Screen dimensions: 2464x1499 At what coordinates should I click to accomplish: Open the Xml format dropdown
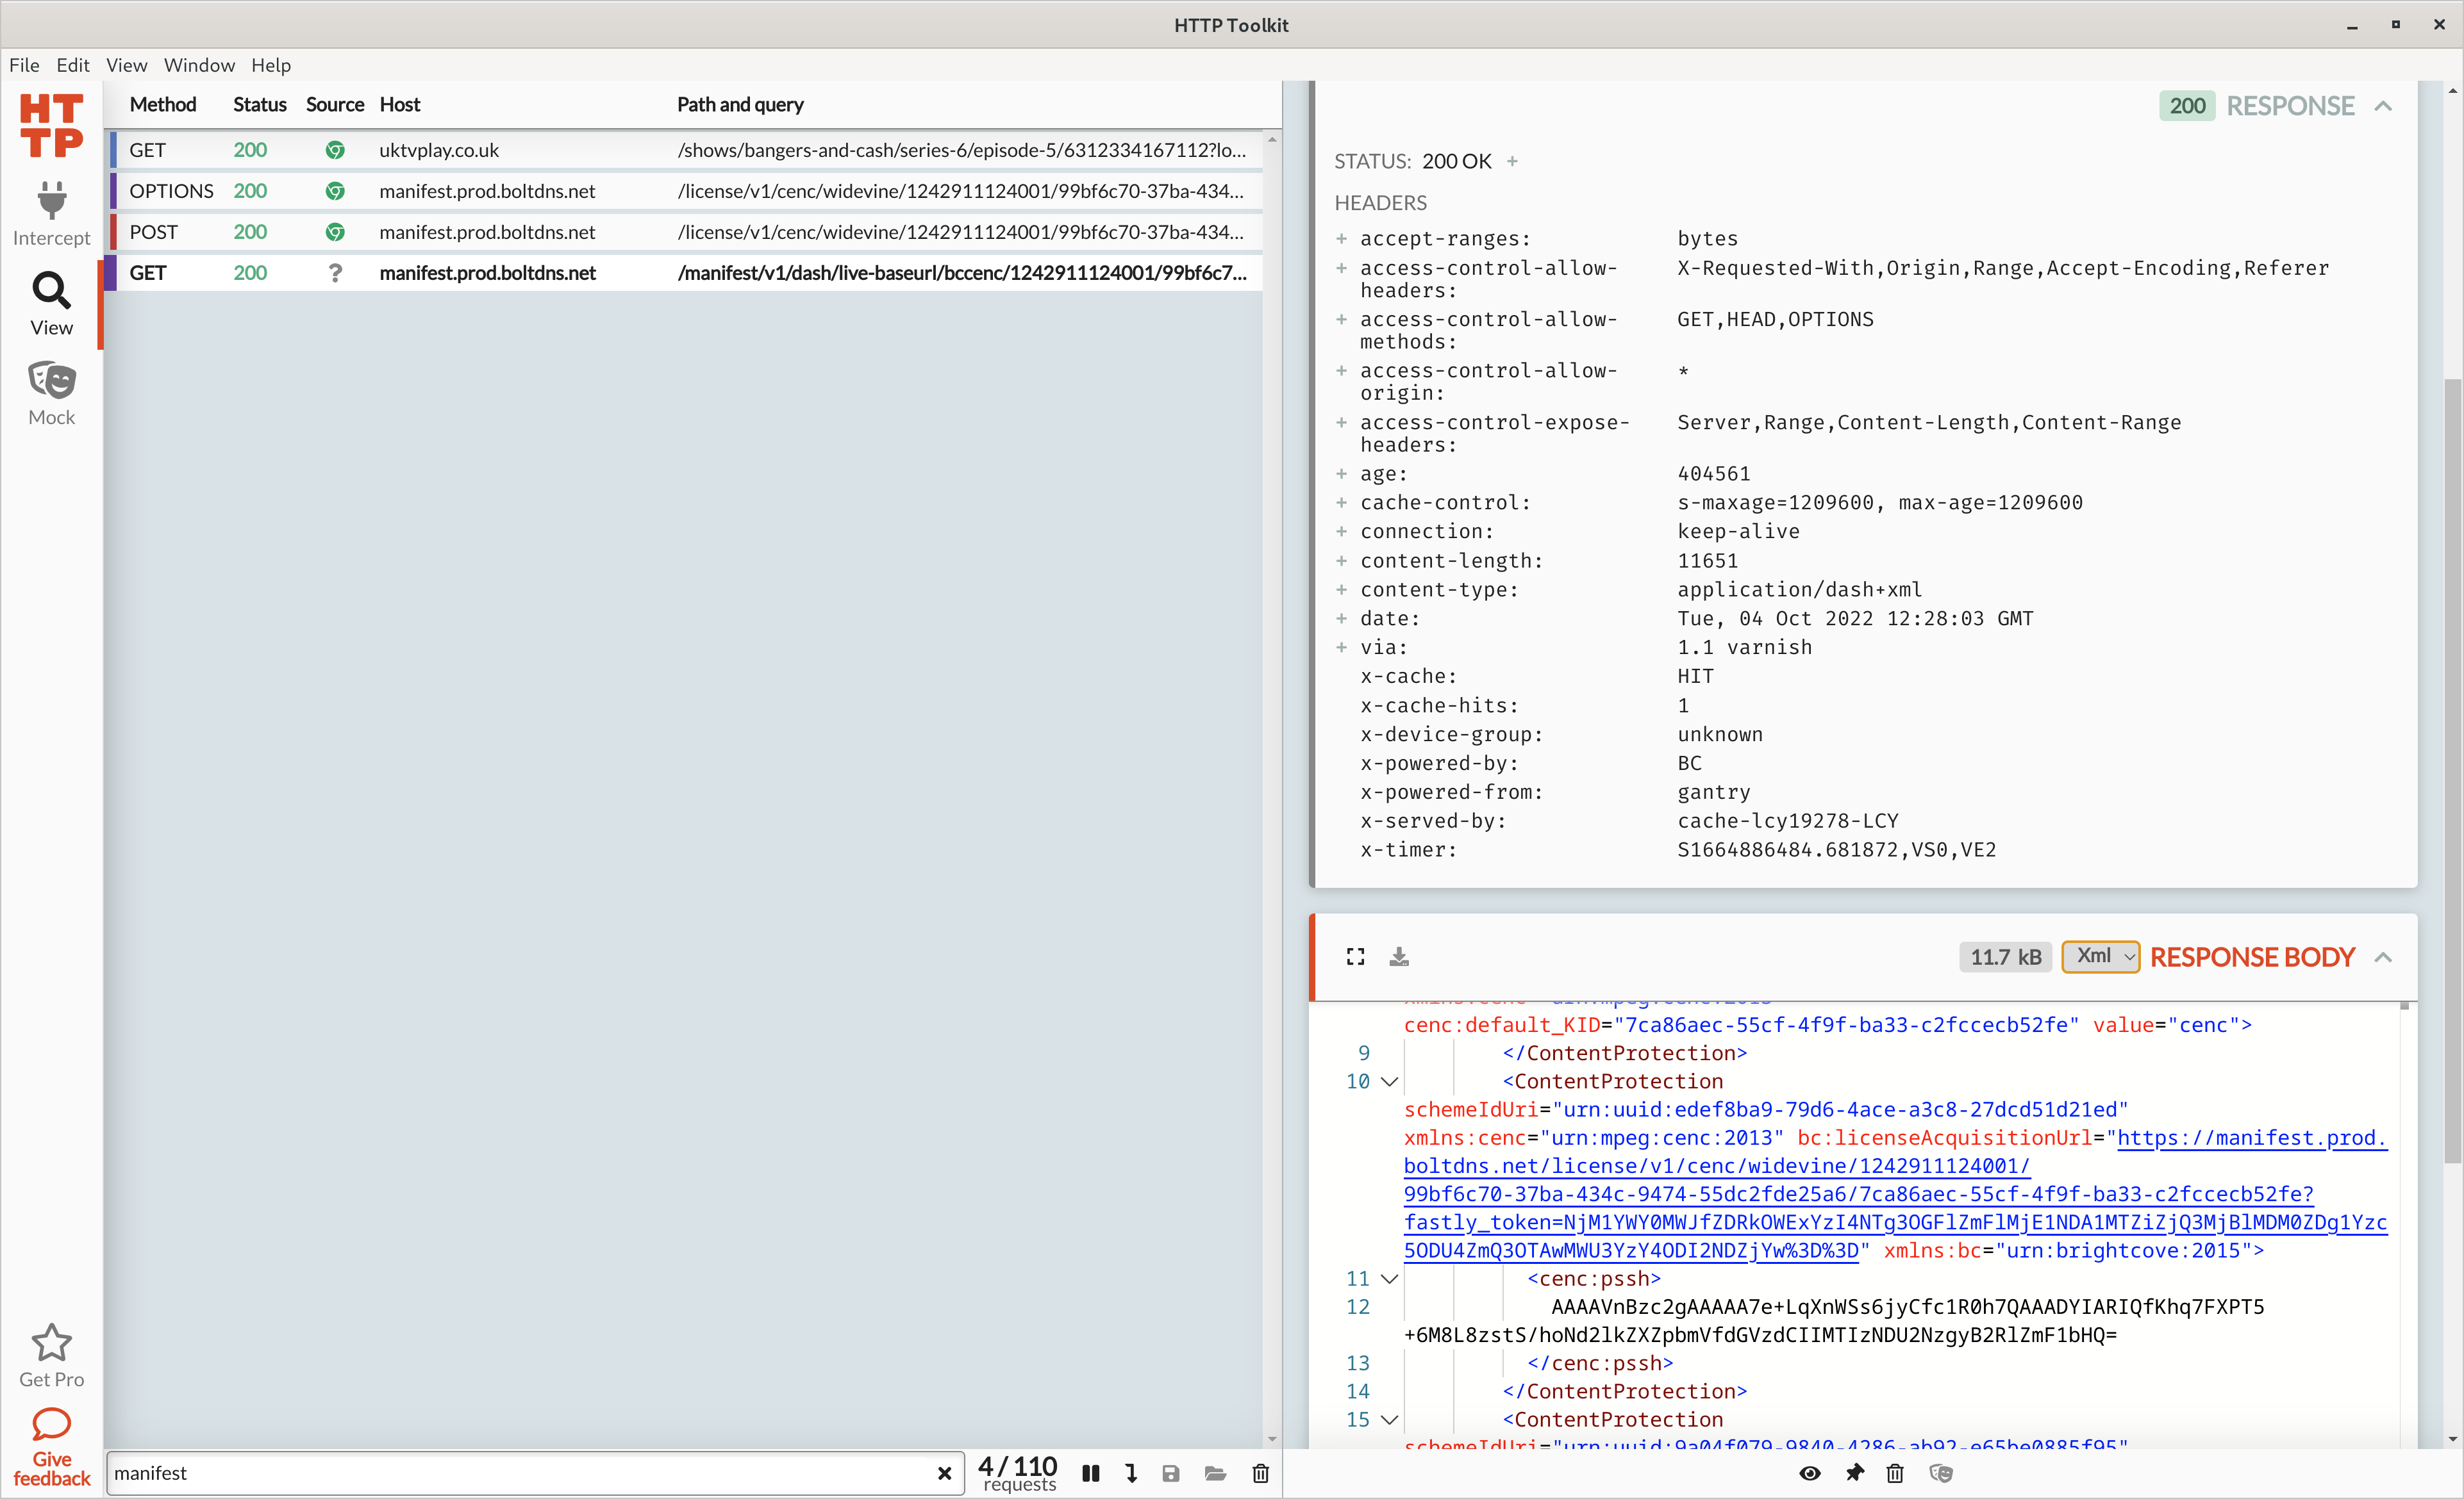[x=2100, y=956]
